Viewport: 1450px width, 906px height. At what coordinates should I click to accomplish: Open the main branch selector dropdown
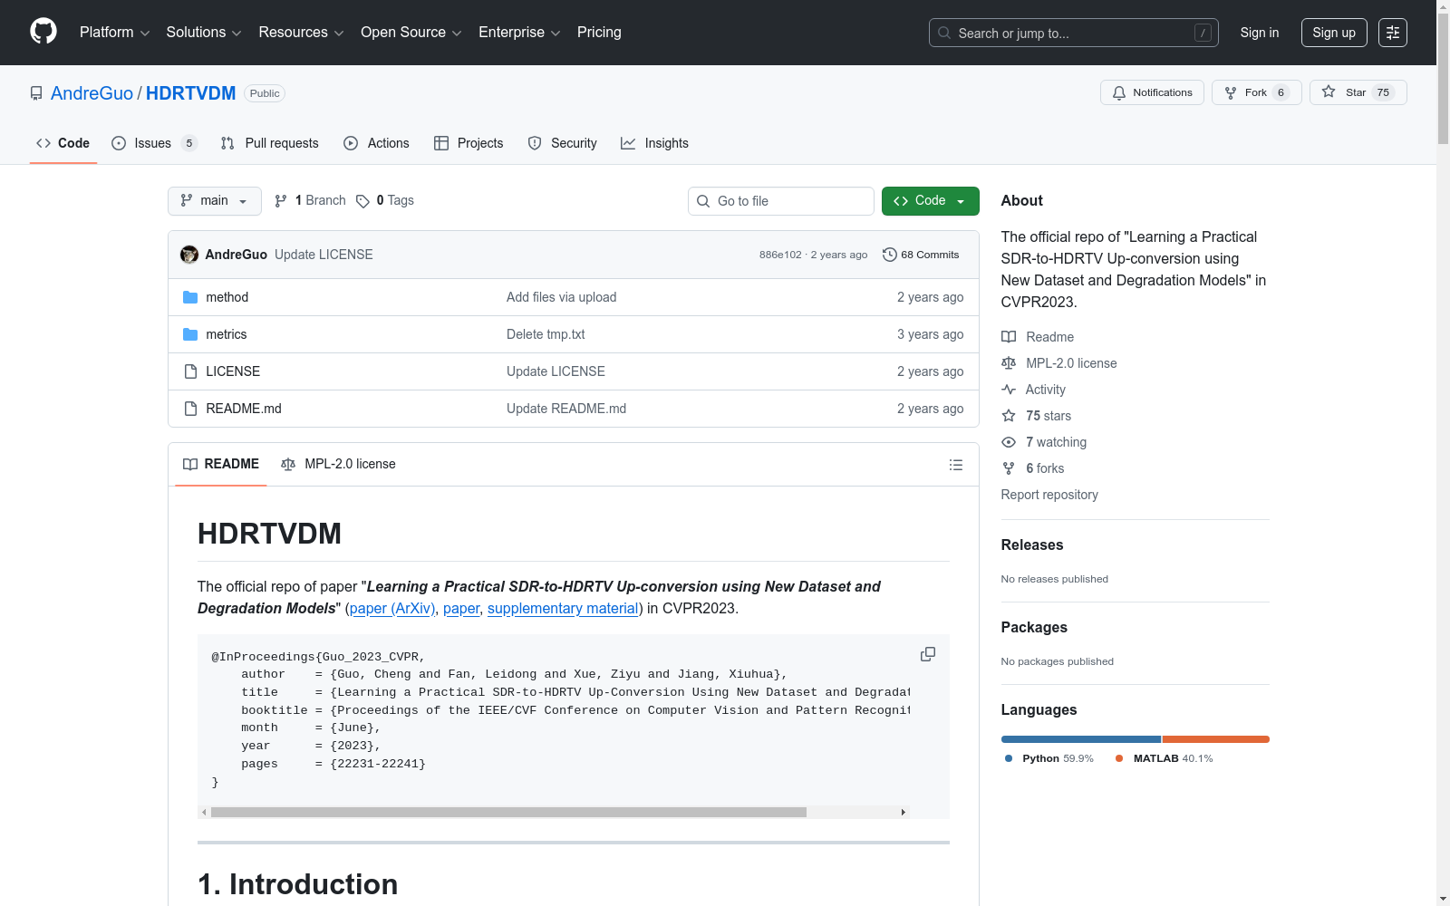[215, 201]
